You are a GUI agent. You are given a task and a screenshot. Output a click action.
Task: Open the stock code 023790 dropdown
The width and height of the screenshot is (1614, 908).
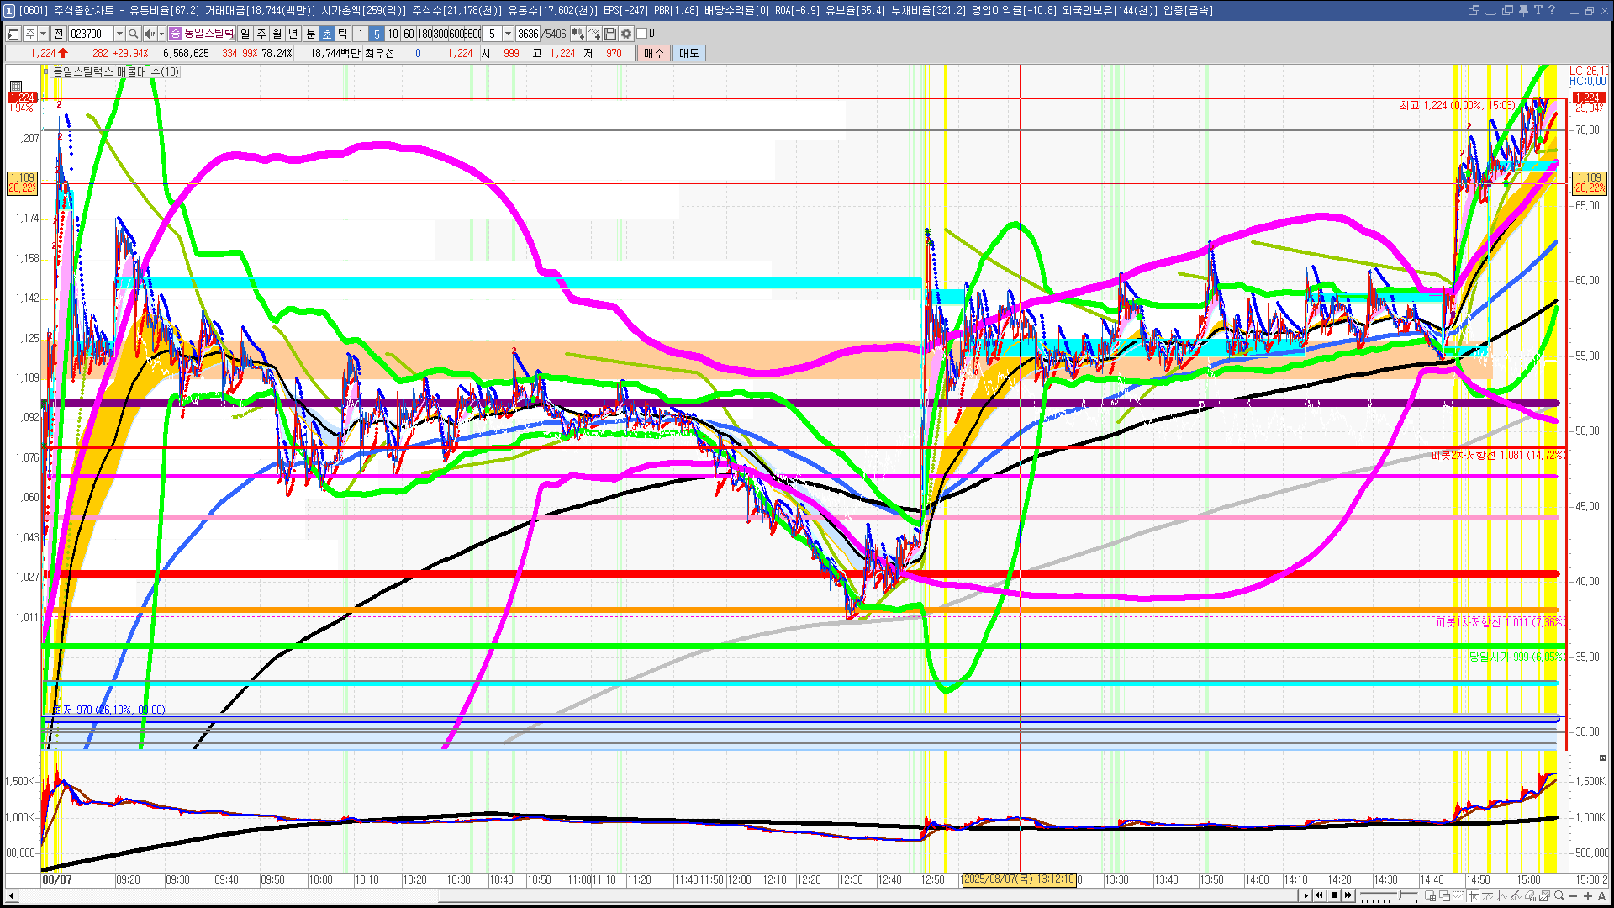pos(119,34)
